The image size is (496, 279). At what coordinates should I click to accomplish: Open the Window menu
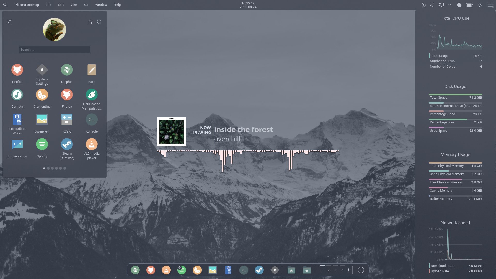tap(101, 5)
